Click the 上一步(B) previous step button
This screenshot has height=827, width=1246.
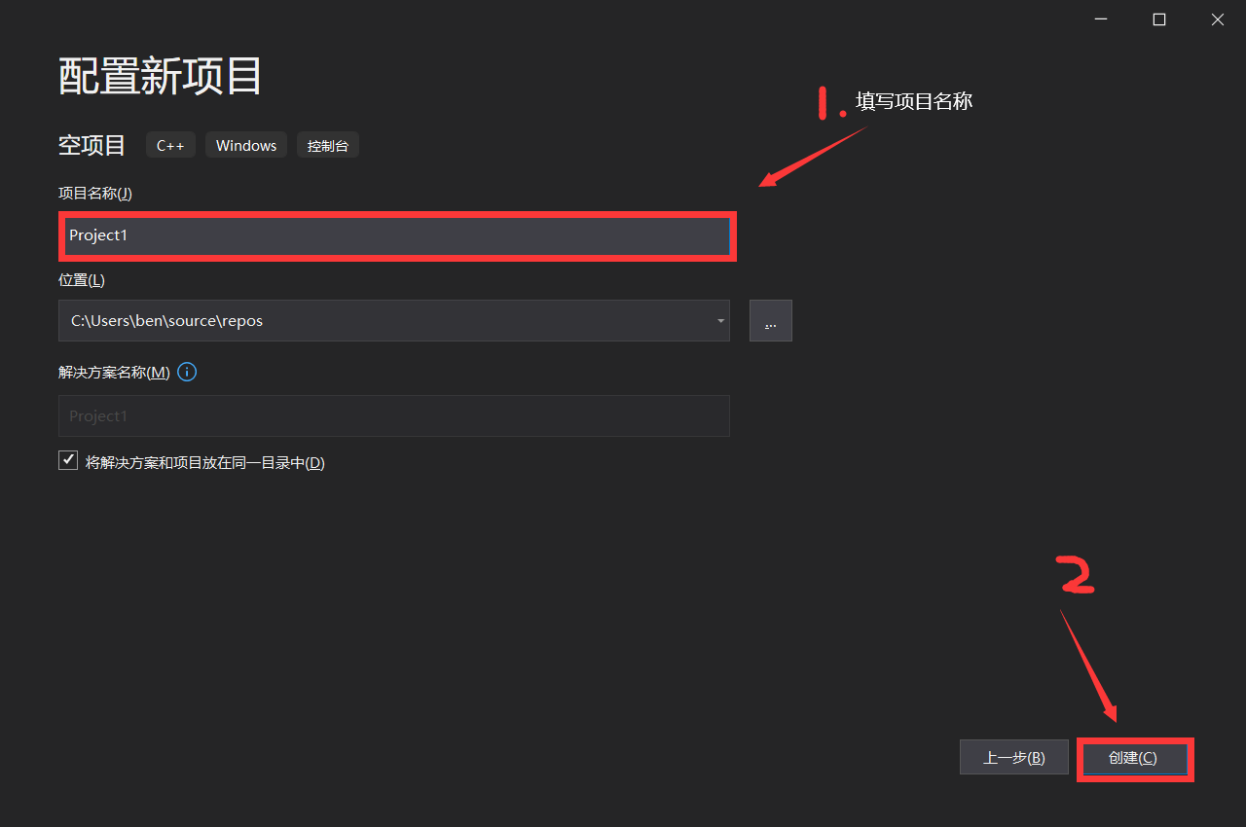(1013, 756)
